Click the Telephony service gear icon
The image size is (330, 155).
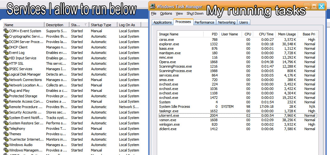point(6,129)
